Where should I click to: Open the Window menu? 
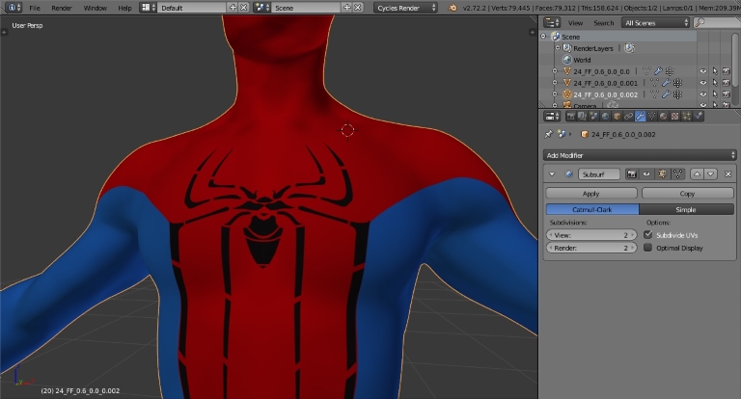point(95,8)
